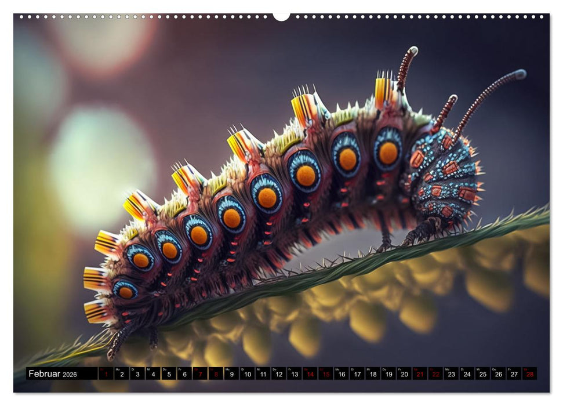
Task: Click the hanging hole at top center
Action: 281,16
